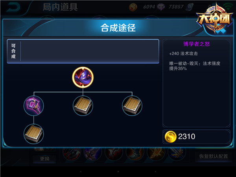Go back with the return arrow
Viewport: 236px width, 177px height.
point(13,7)
